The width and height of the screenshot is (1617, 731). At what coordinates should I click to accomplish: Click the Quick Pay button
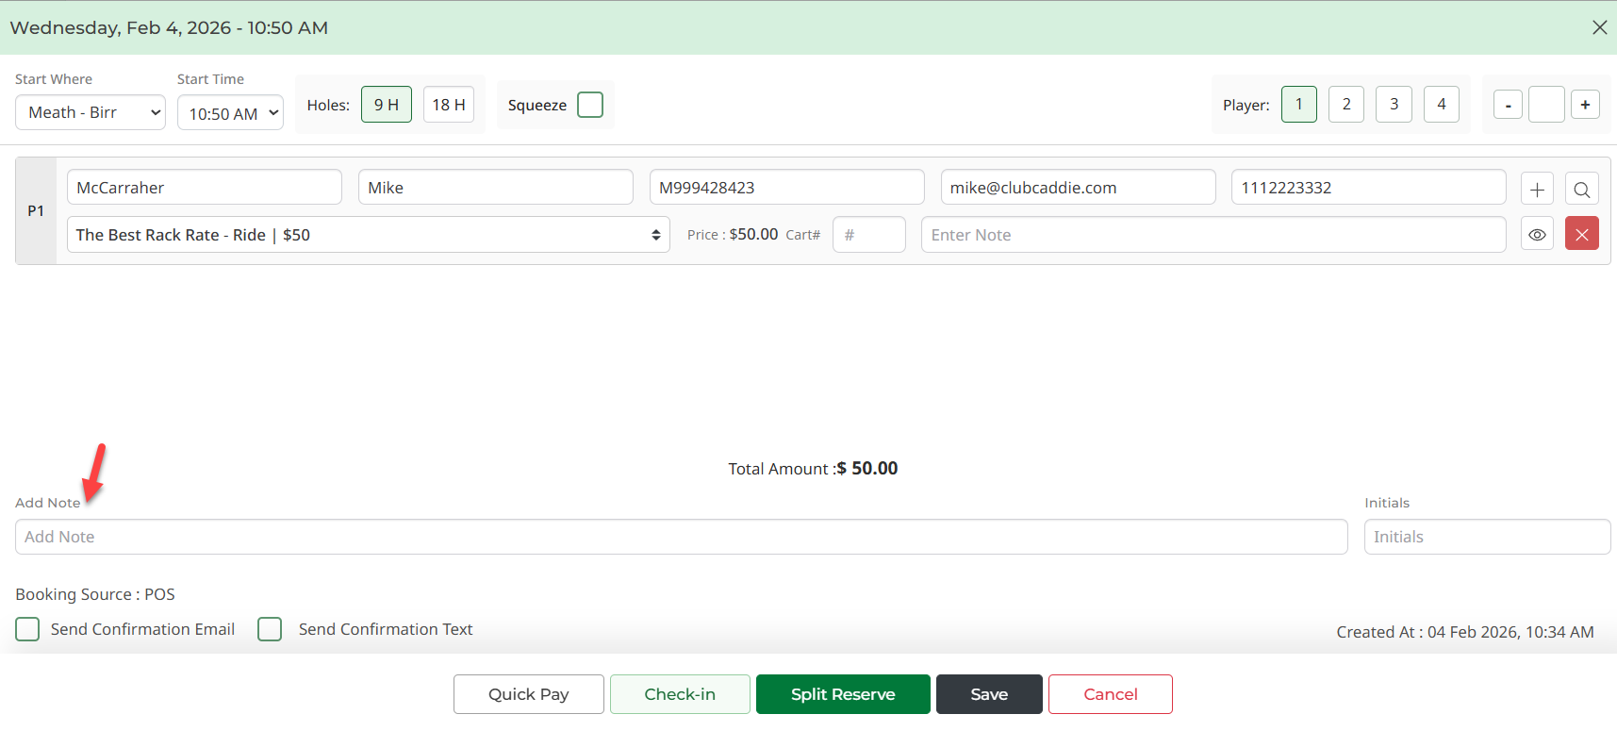click(528, 694)
